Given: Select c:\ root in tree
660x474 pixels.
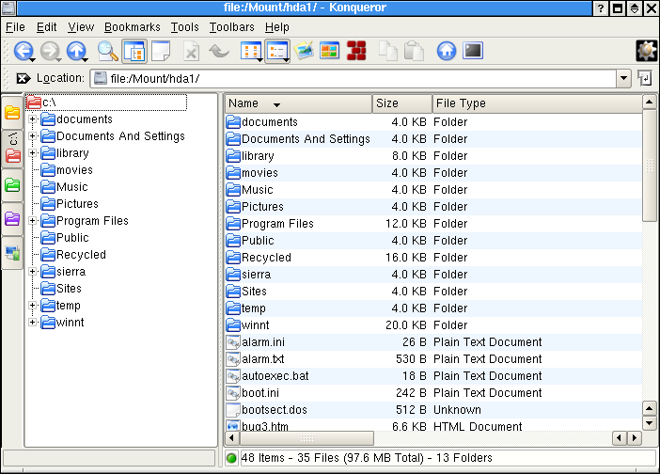Looking at the screenshot, I should click(x=106, y=103).
